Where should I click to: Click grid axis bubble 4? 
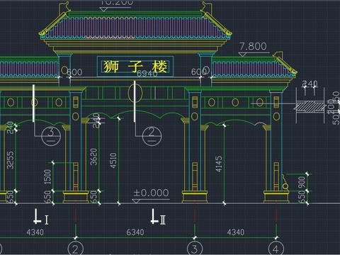276,249
